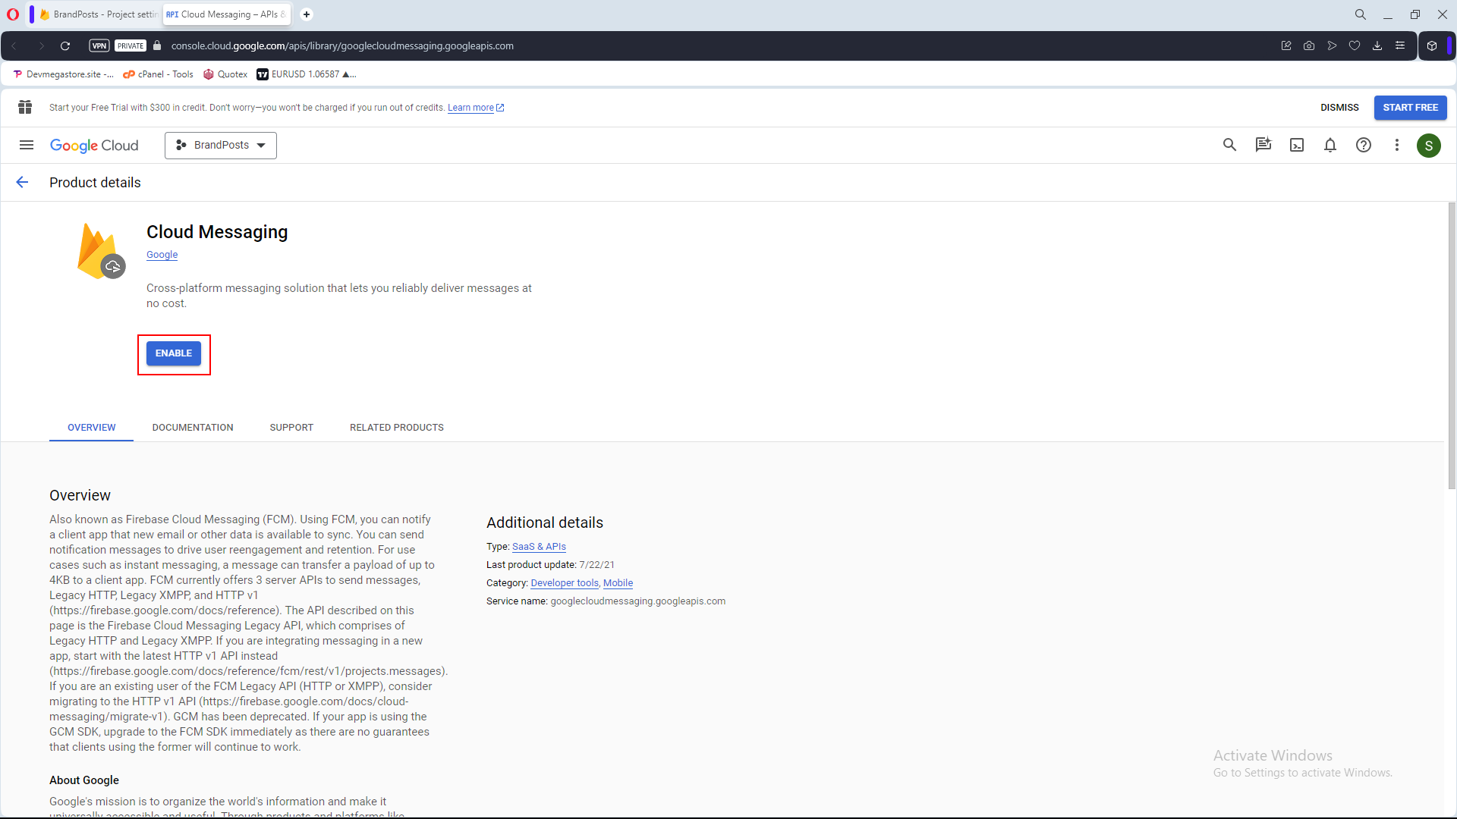The height and width of the screenshot is (819, 1457).
Task: Activate Cloud Shell terminal icon
Action: tap(1297, 145)
